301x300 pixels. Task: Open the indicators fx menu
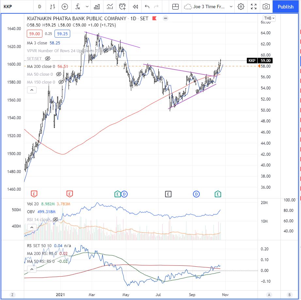coord(77,7)
